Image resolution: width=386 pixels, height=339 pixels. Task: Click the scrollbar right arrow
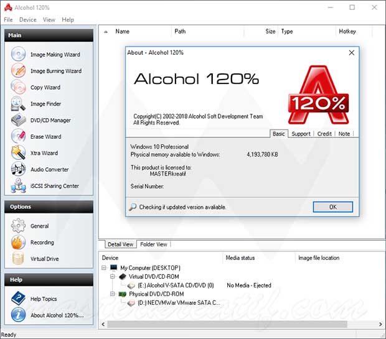380,325
